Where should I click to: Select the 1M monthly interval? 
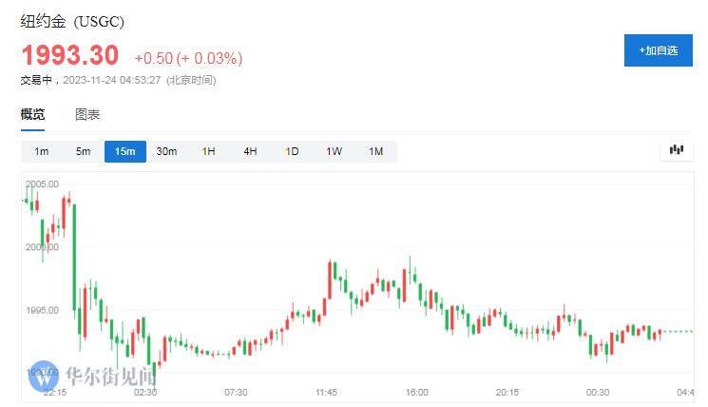pos(376,151)
